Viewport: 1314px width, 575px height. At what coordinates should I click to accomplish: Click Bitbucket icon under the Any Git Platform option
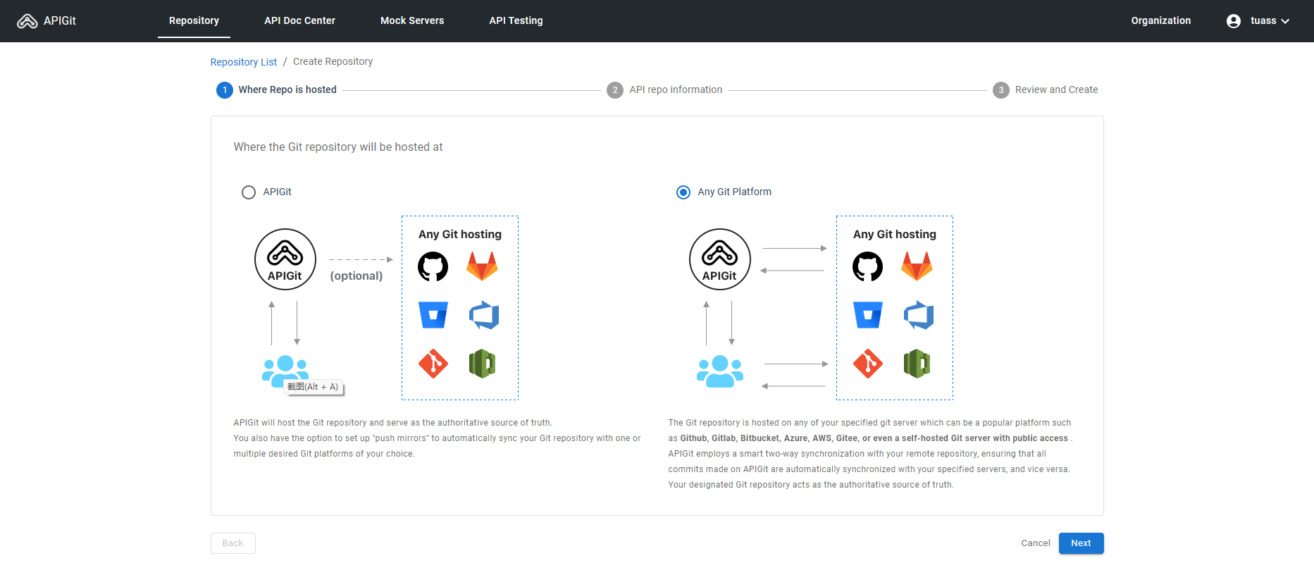[x=867, y=315]
